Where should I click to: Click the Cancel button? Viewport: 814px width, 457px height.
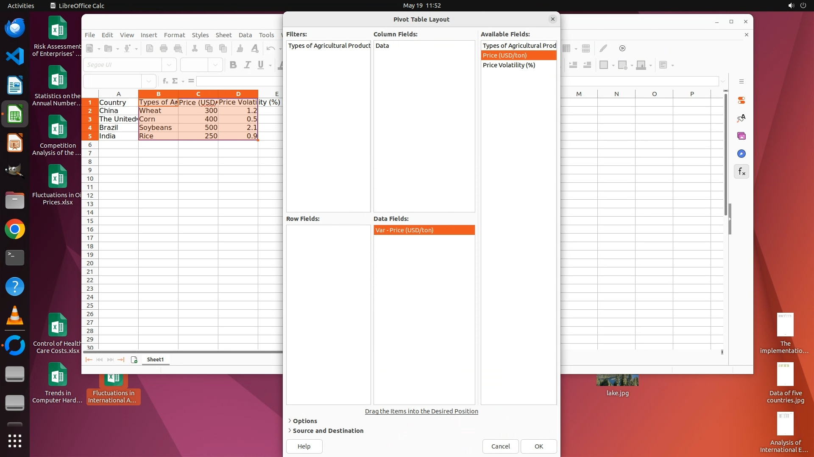500,446
